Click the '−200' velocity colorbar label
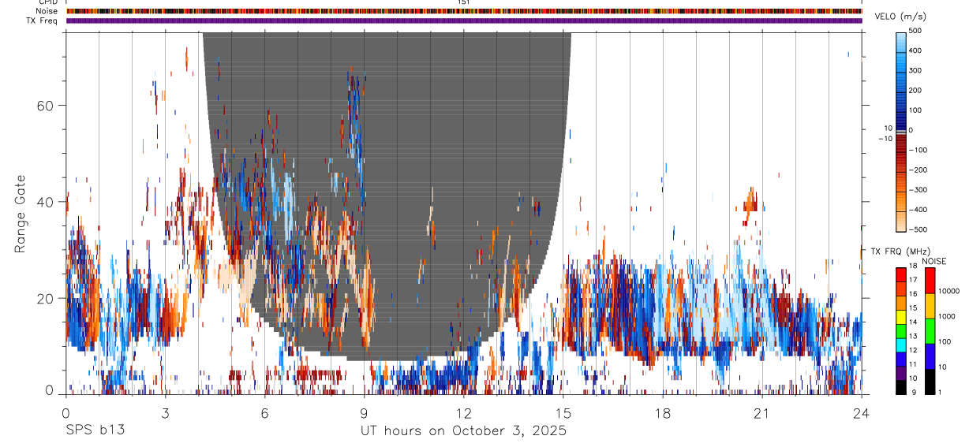 pos(918,169)
